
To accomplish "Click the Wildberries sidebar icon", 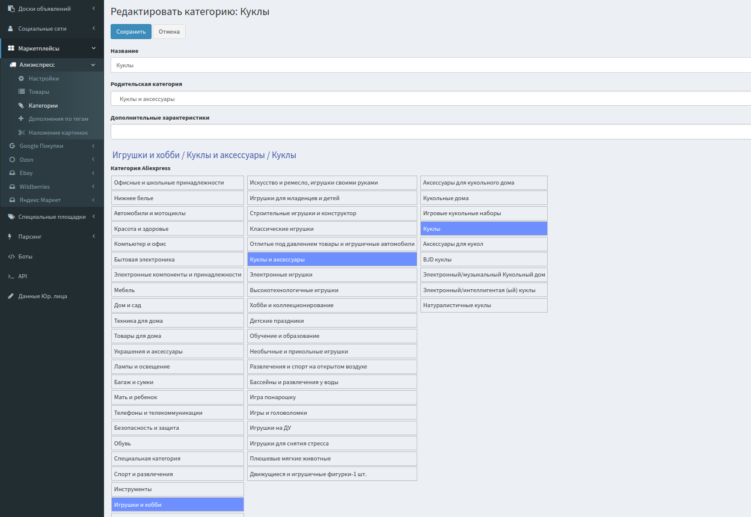I will 13,187.
